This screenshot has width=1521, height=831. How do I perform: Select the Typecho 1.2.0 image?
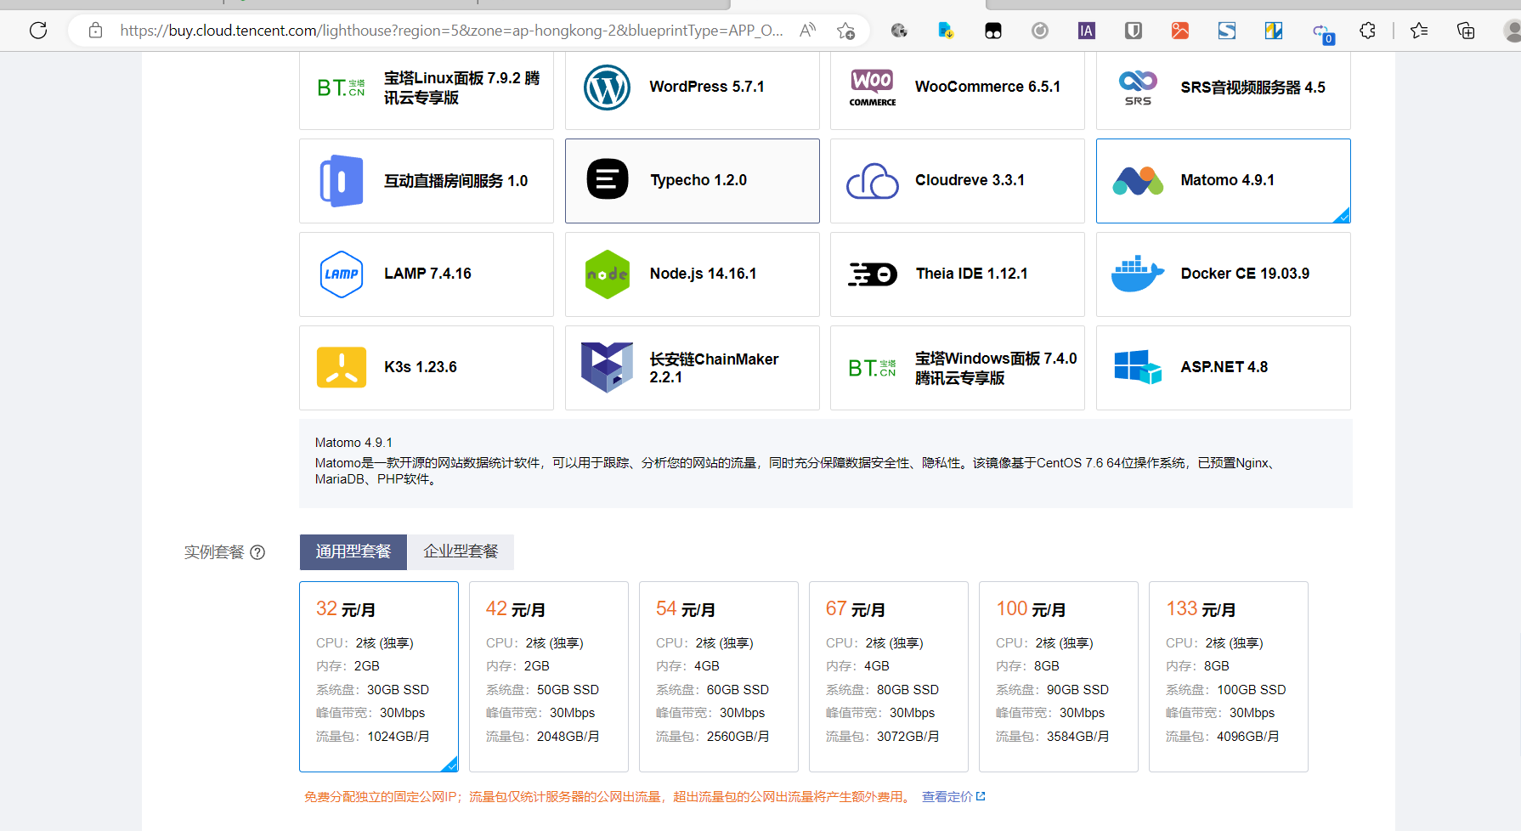coord(692,180)
